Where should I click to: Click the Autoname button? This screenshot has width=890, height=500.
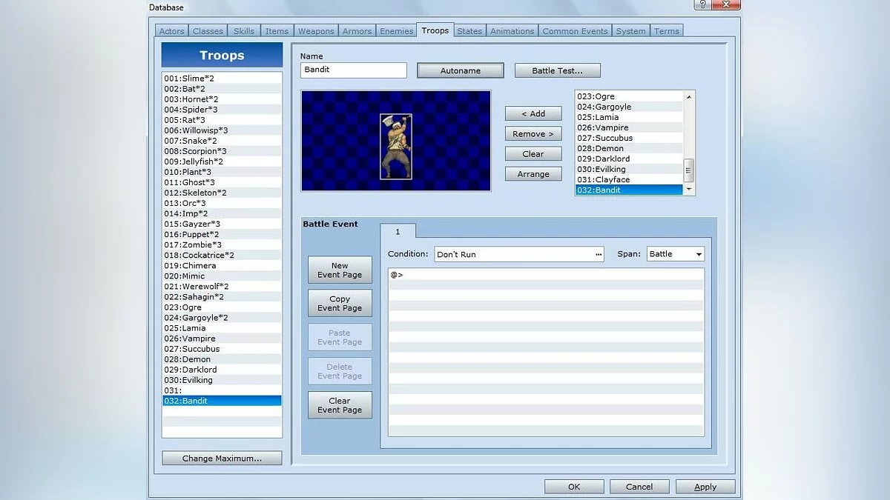[461, 71]
